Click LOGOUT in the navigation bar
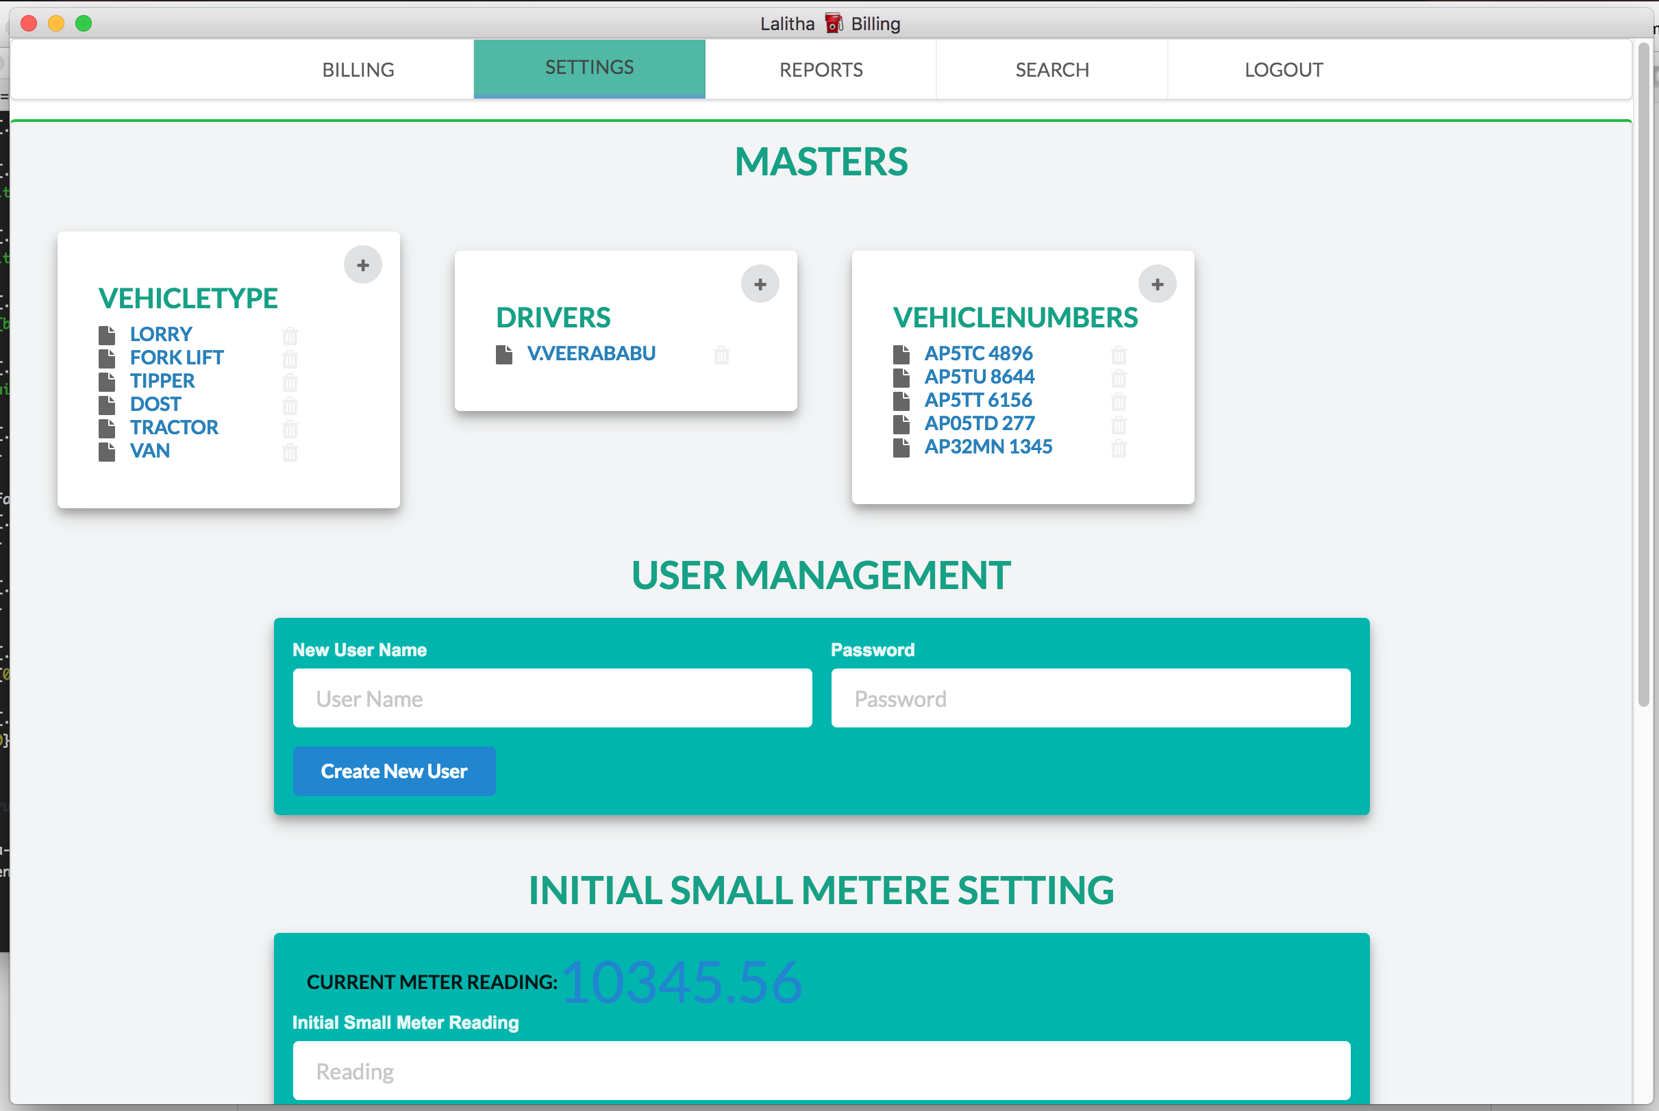The image size is (1659, 1111). pos(1284,69)
